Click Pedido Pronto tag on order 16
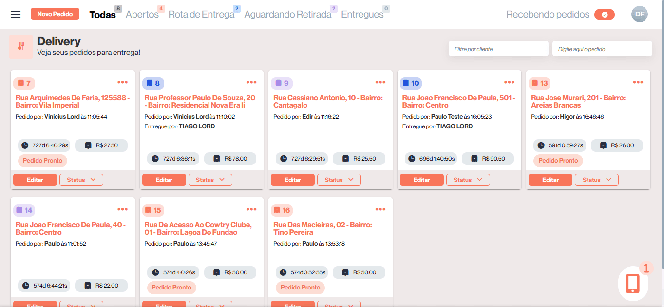 click(x=301, y=288)
